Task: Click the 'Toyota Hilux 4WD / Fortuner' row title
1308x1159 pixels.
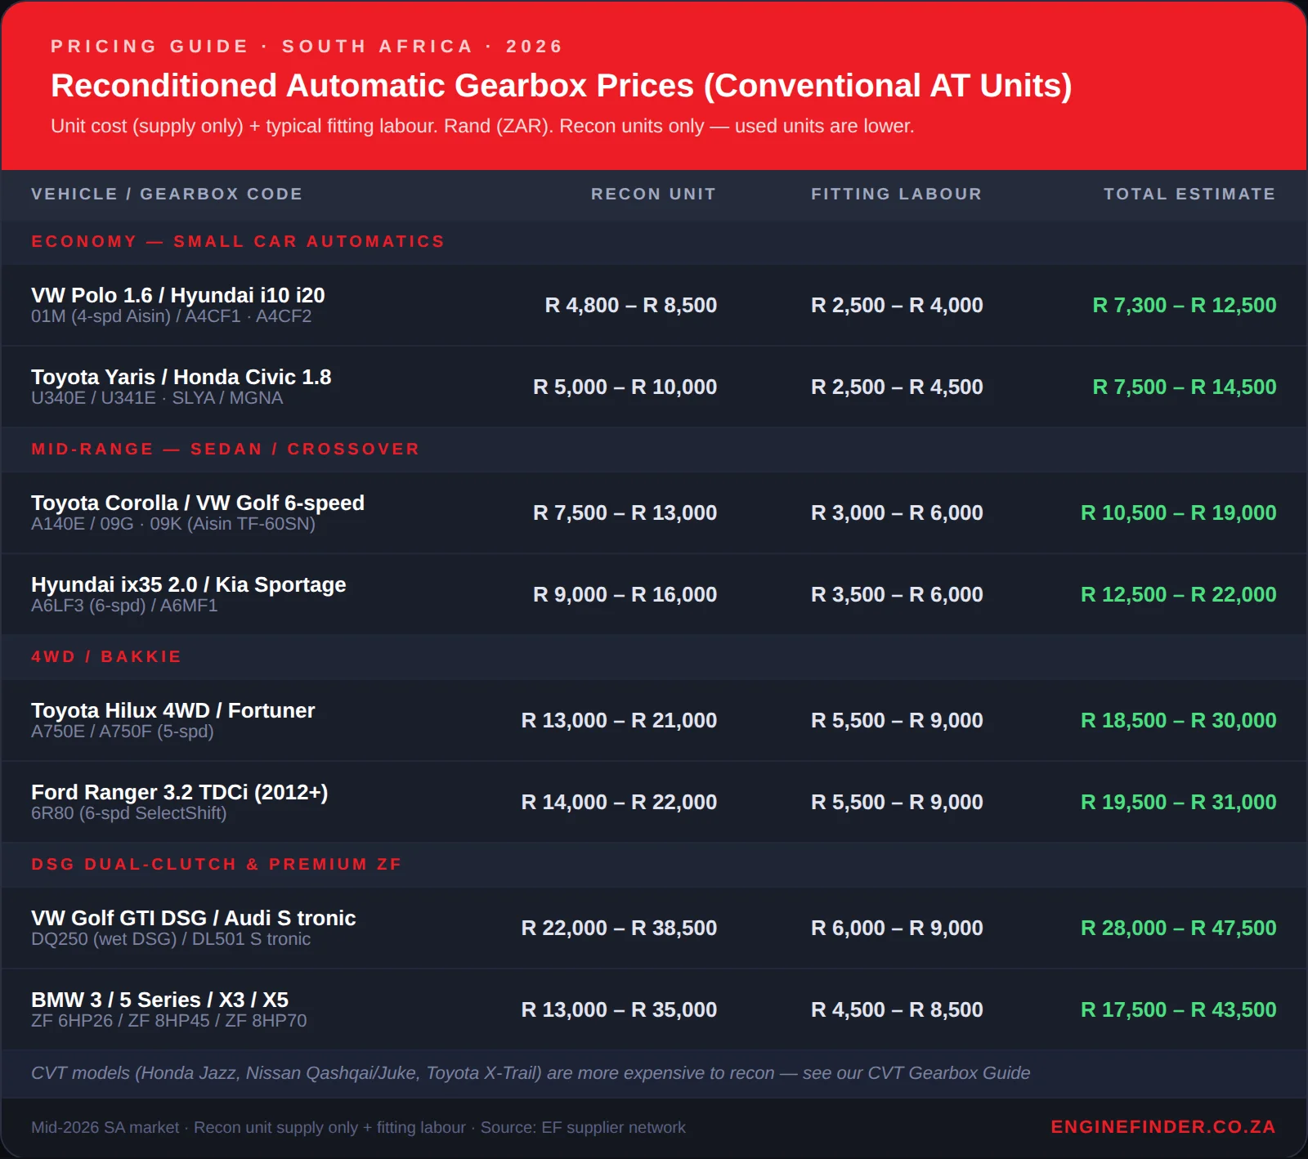Action: pos(173,710)
